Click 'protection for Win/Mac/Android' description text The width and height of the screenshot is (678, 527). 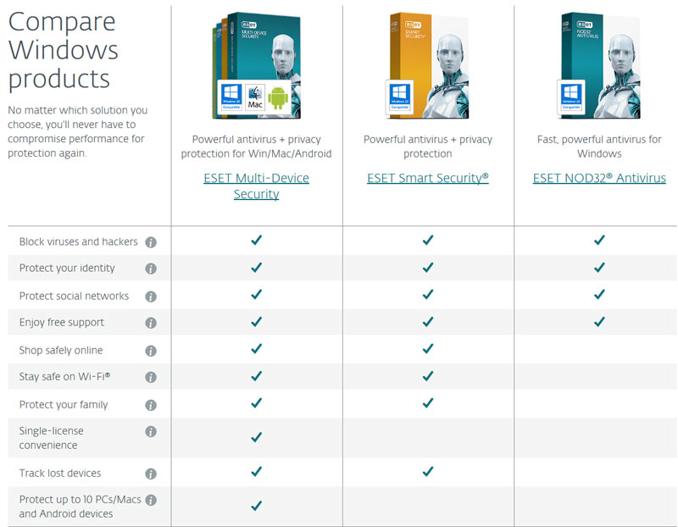[257, 154]
